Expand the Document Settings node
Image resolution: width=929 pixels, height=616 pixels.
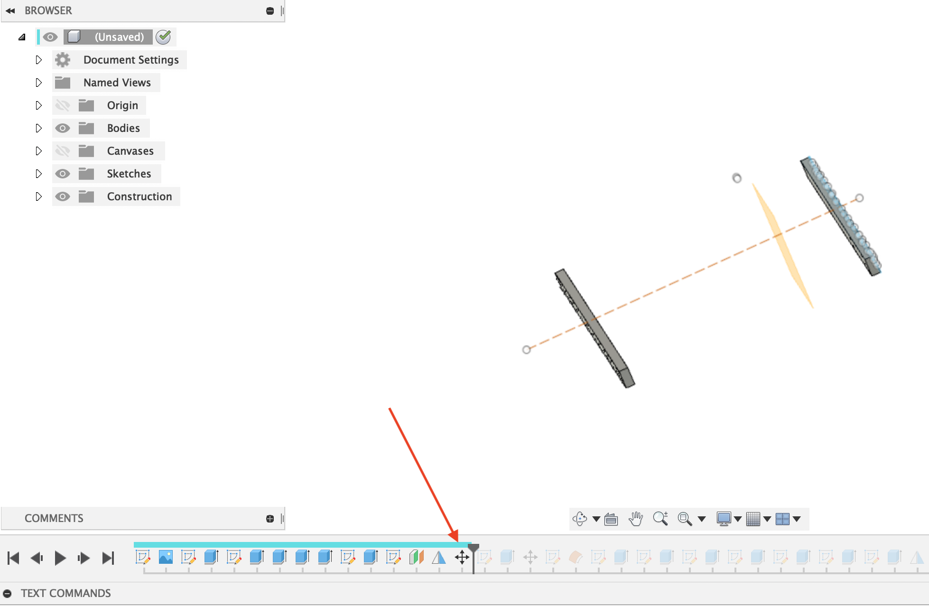tap(38, 60)
